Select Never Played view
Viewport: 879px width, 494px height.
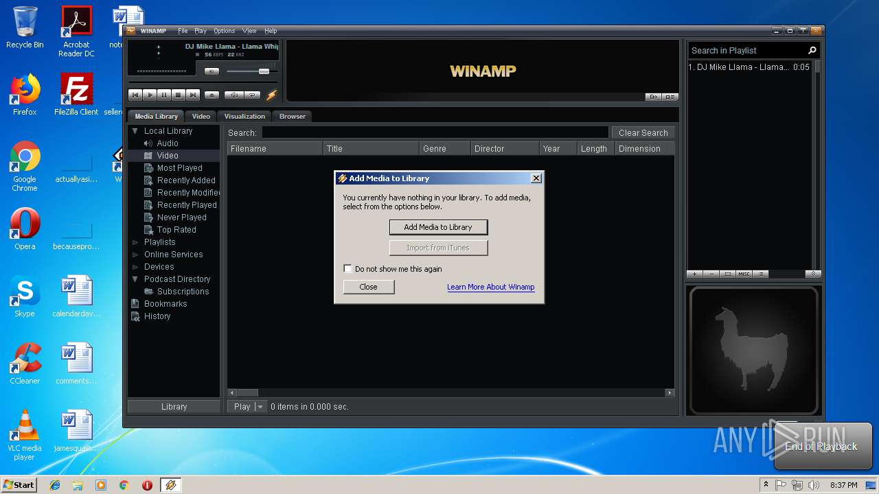182,217
